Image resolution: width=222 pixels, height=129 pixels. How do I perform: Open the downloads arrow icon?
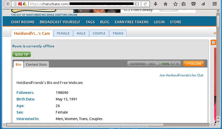point(156,4)
